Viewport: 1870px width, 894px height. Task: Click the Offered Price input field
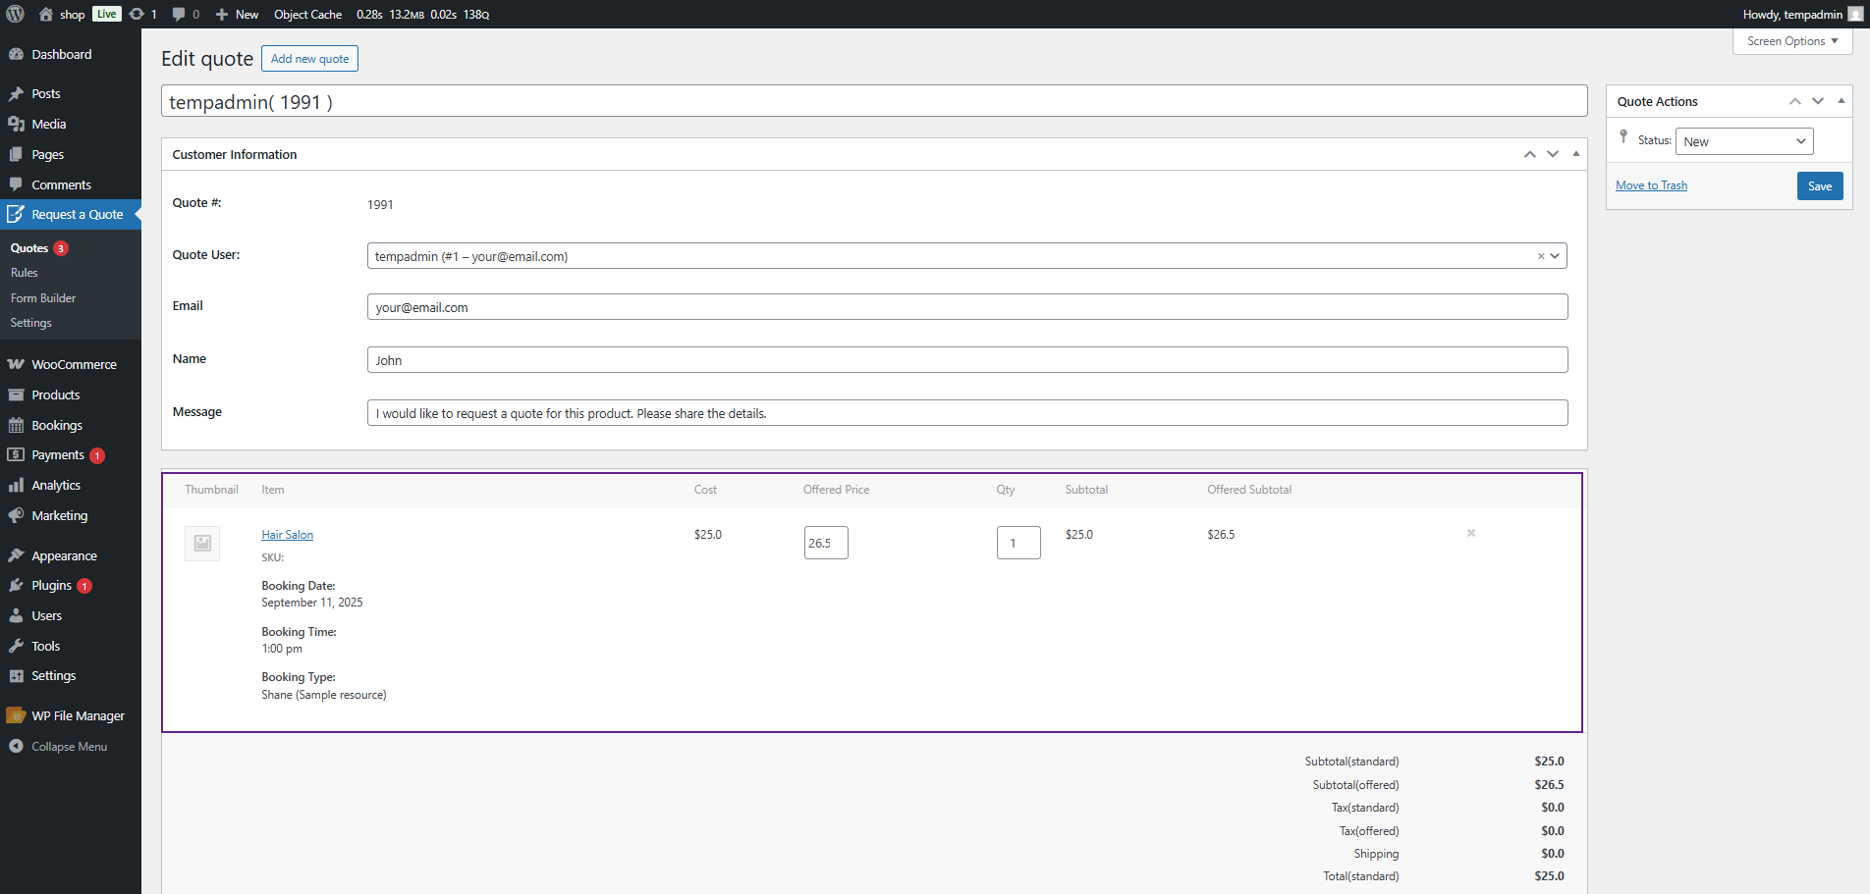pyautogui.click(x=825, y=543)
